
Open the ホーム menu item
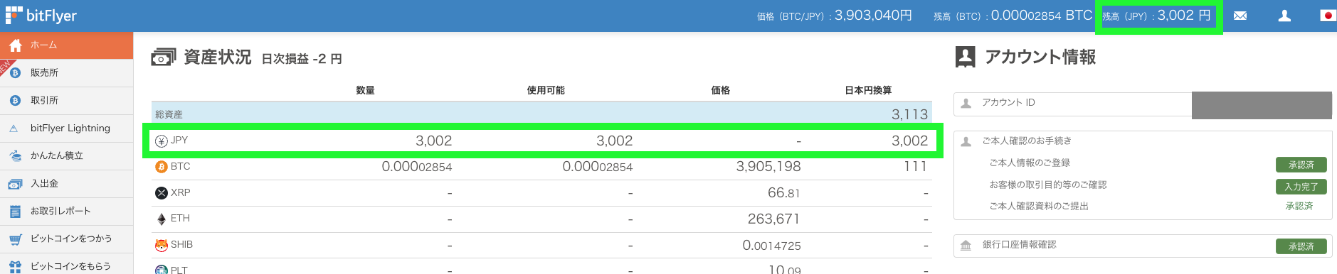click(66, 45)
